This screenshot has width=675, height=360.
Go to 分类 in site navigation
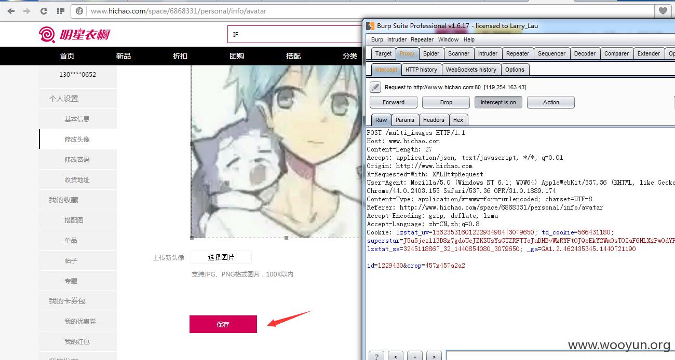(x=350, y=56)
